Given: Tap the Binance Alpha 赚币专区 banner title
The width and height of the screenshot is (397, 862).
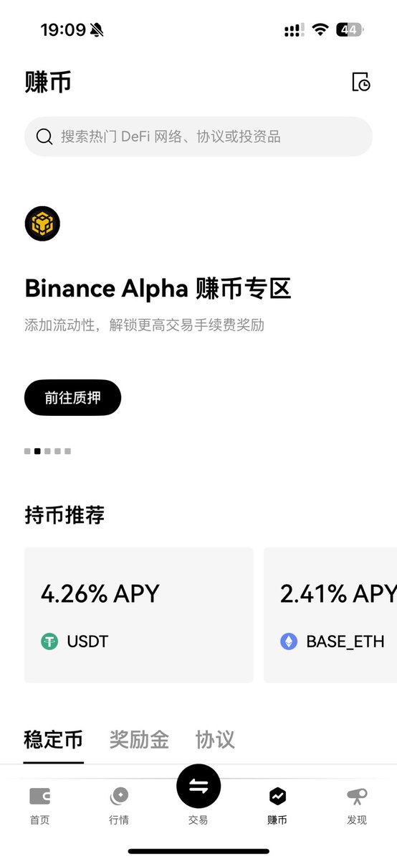Looking at the screenshot, I should tap(158, 288).
